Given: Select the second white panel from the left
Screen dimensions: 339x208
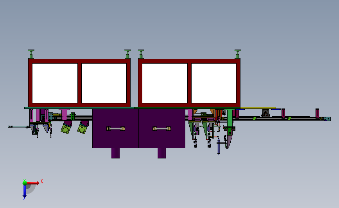Looking at the screenshot, I should [104, 83].
